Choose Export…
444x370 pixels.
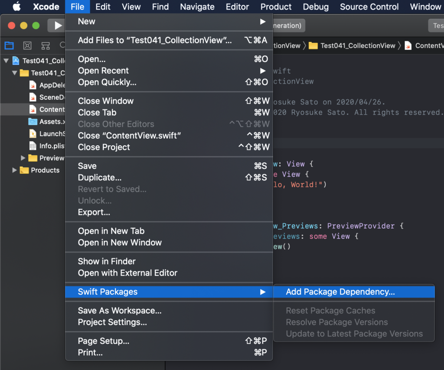tap(169, 212)
